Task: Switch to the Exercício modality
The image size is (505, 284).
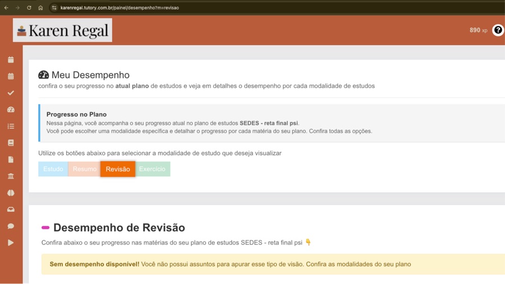Action: 152,169
